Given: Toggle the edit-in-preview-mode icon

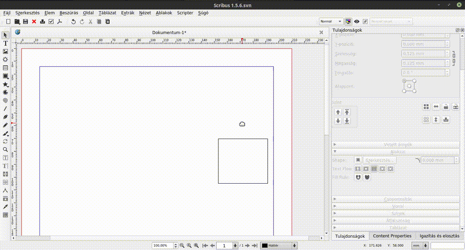Looking at the screenshot, I should point(365,21).
